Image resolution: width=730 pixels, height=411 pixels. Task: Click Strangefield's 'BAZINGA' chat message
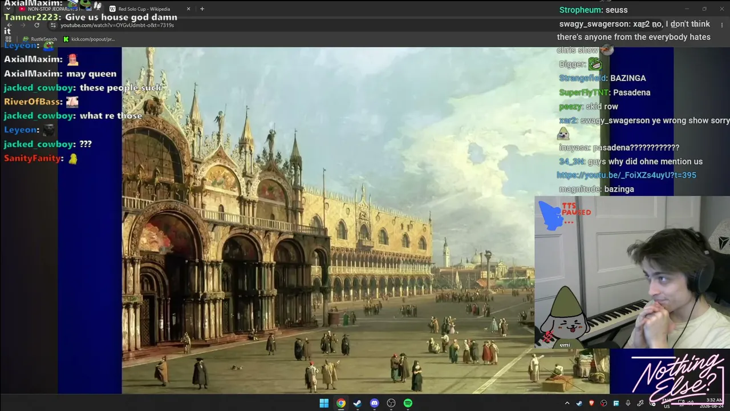click(602, 78)
